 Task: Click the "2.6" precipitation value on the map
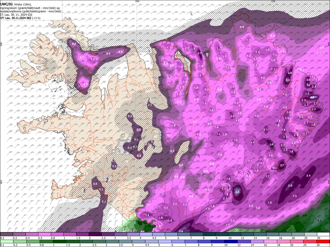[x=290, y=186]
